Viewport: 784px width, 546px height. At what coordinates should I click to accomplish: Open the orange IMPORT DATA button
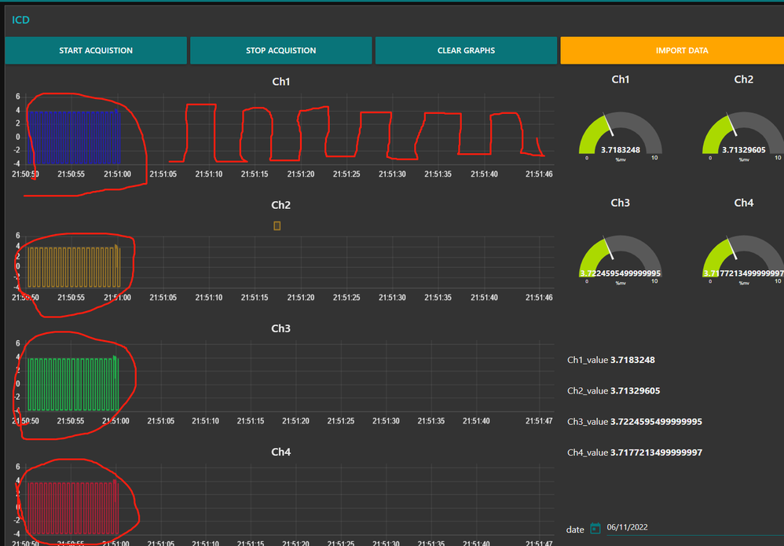[672, 50]
